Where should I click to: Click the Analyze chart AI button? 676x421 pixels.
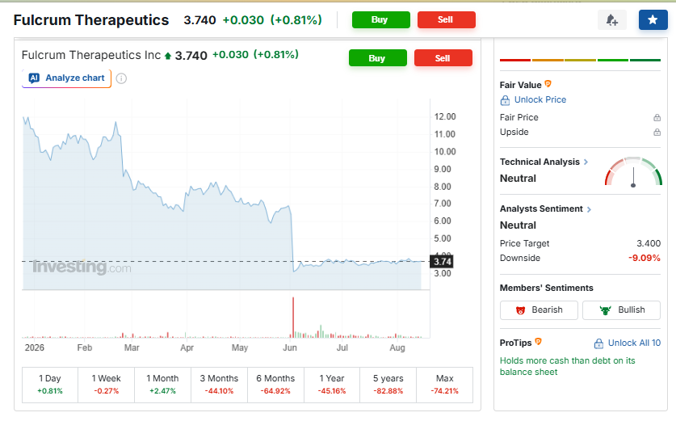click(66, 78)
